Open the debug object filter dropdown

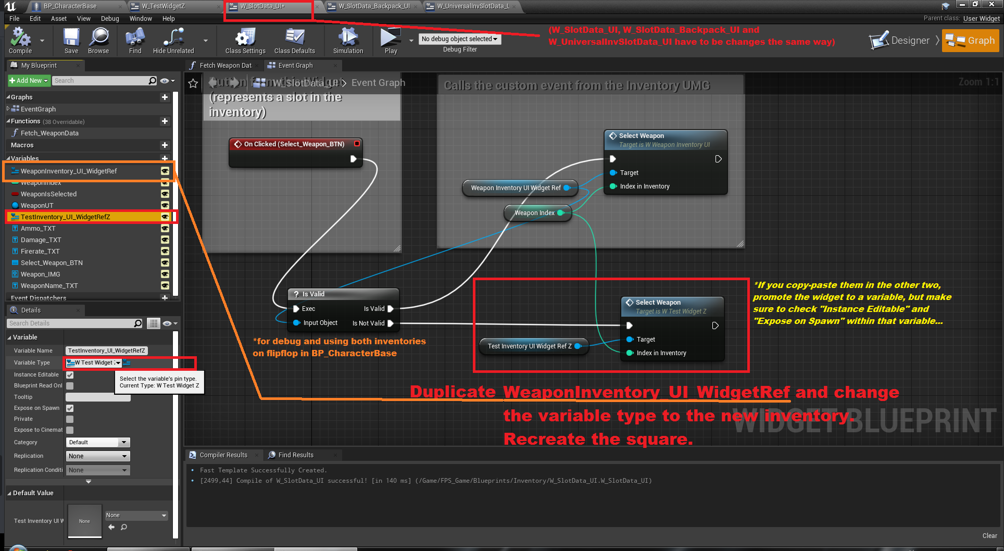pyautogui.click(x=459, y=39)
